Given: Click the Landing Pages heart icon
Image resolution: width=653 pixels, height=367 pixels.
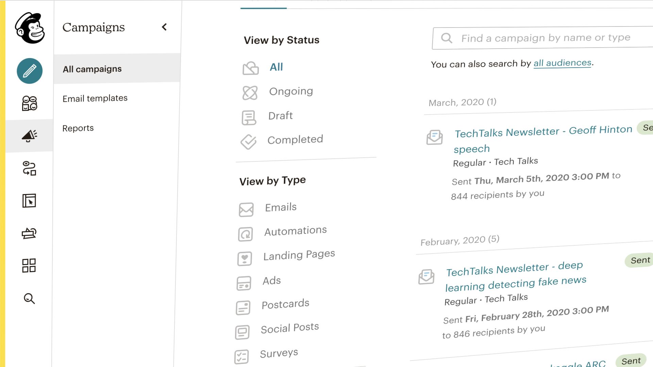Looking at the screenshot, I should coord(245,259).
